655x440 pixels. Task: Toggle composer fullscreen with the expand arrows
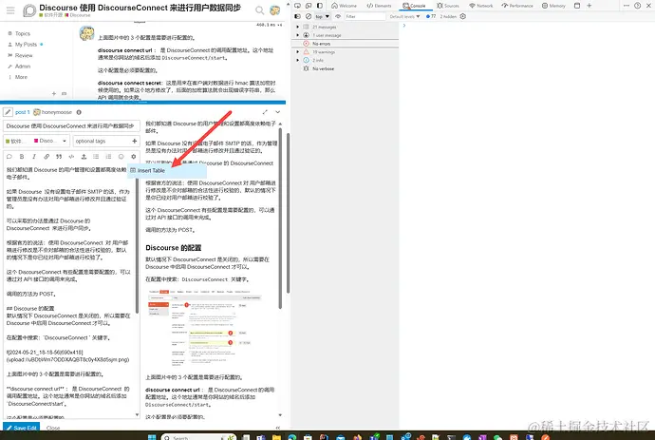coord(265,112)
